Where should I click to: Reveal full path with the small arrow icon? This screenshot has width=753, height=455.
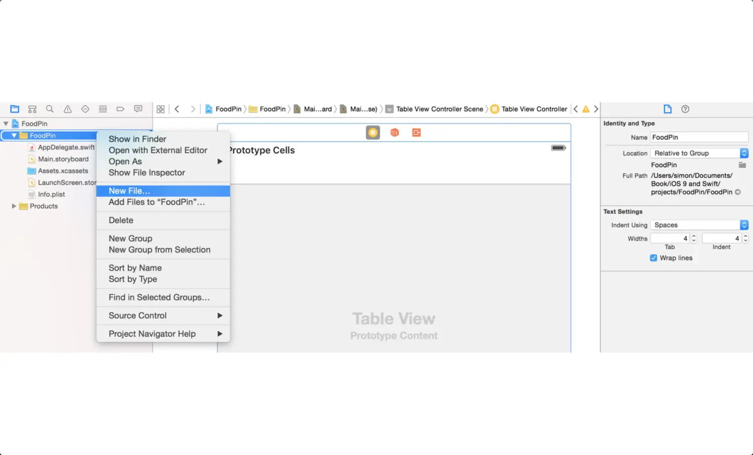(x=738, y=192)
